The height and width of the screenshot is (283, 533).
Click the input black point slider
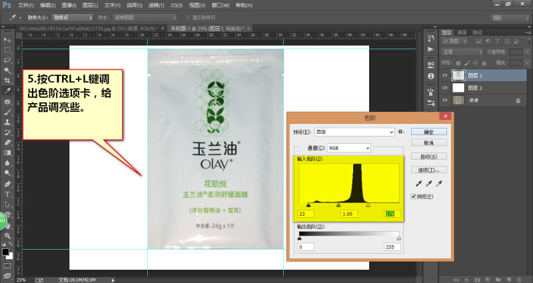pos(308,205)
